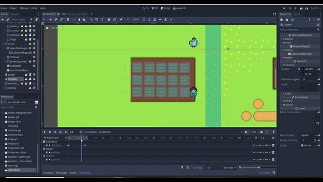Open the Output bottom panel

pyautogui.click(x=48, y=173)
